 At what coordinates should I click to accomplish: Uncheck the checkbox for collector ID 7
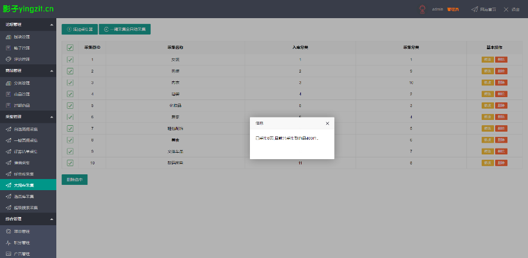point(70,128)
